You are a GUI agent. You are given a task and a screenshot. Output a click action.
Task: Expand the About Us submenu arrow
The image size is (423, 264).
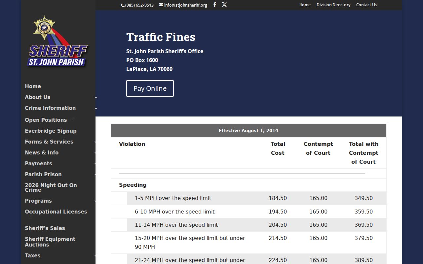pos(96,97)
